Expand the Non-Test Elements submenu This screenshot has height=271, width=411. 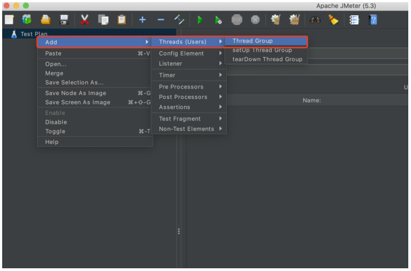[189, 129]
